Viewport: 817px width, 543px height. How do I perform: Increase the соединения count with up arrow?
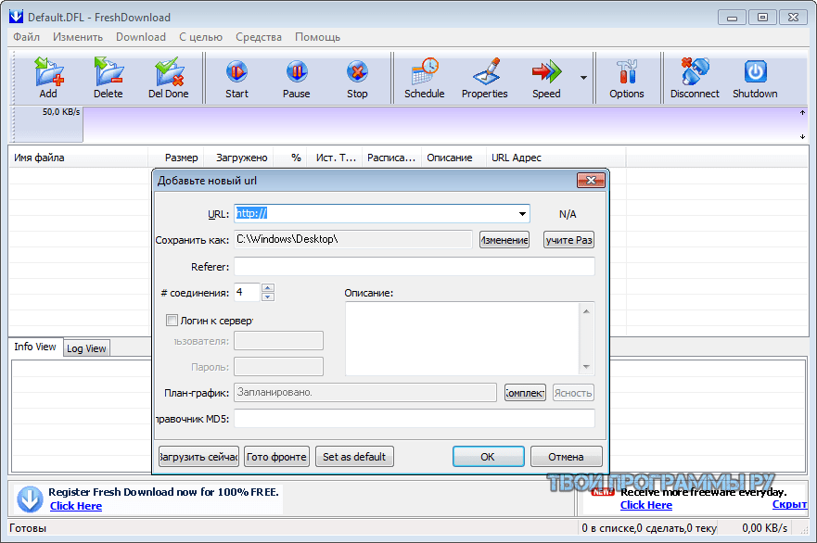click(268, 288)
